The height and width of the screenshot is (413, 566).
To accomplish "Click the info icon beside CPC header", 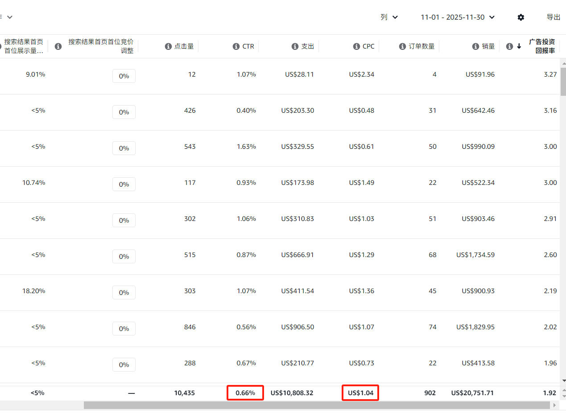I will click(356, 46).
